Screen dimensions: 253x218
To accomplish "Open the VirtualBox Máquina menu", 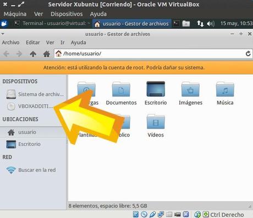I will [15, 14].
